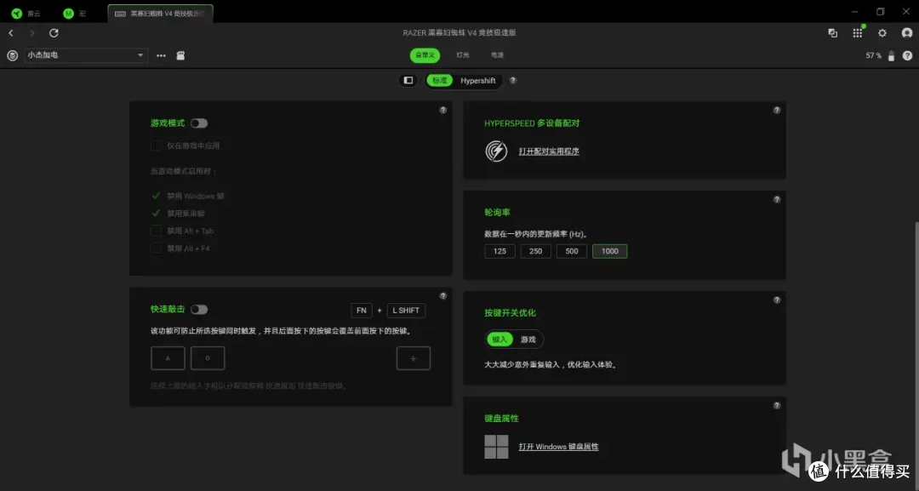Switch to the 电源 power tab
Screen dimensions: 919x491
click(x=498, y=55)
